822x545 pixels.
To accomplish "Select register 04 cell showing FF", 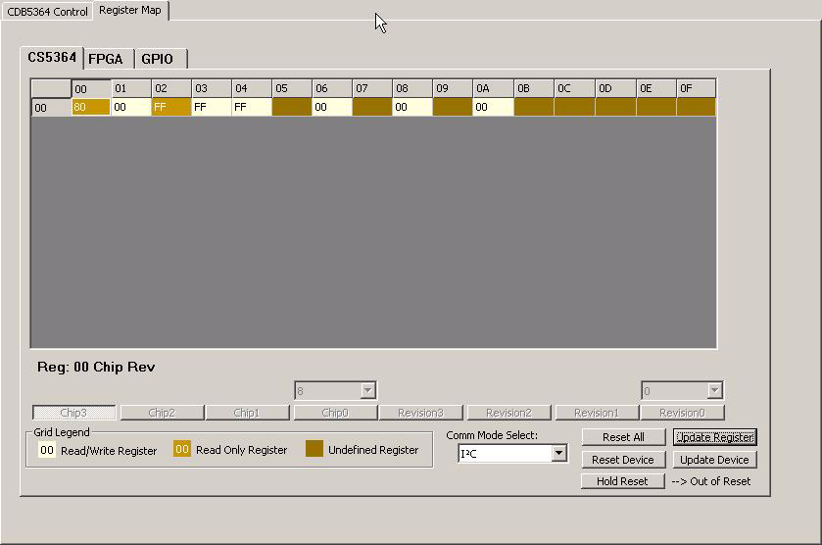I will click(x=252, y=107).
